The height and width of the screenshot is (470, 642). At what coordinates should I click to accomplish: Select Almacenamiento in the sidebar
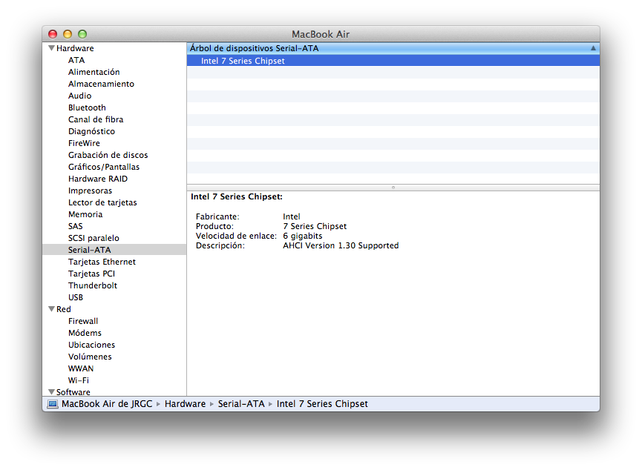click(x=101, y=84)
